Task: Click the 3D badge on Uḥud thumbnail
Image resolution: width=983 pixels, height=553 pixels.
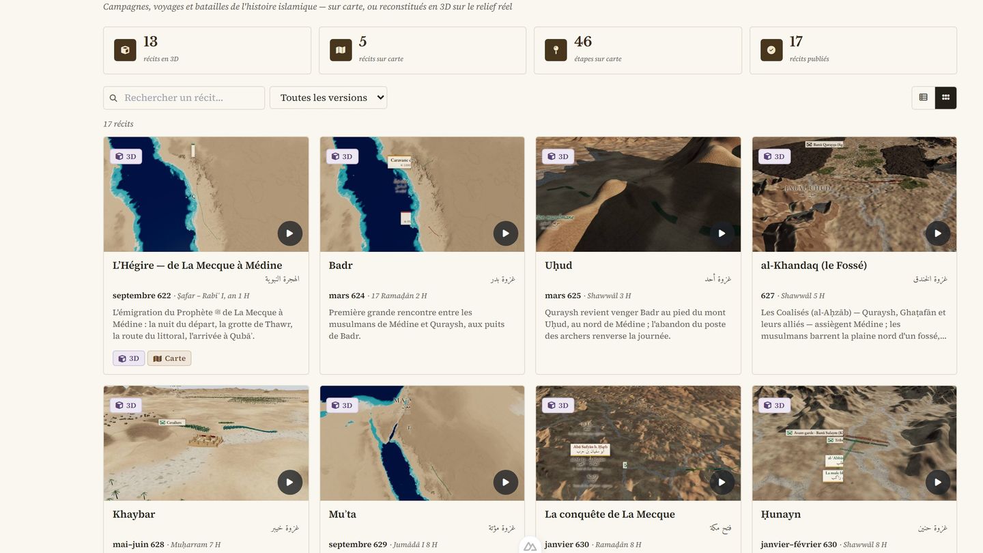Action: coord(558,156)
